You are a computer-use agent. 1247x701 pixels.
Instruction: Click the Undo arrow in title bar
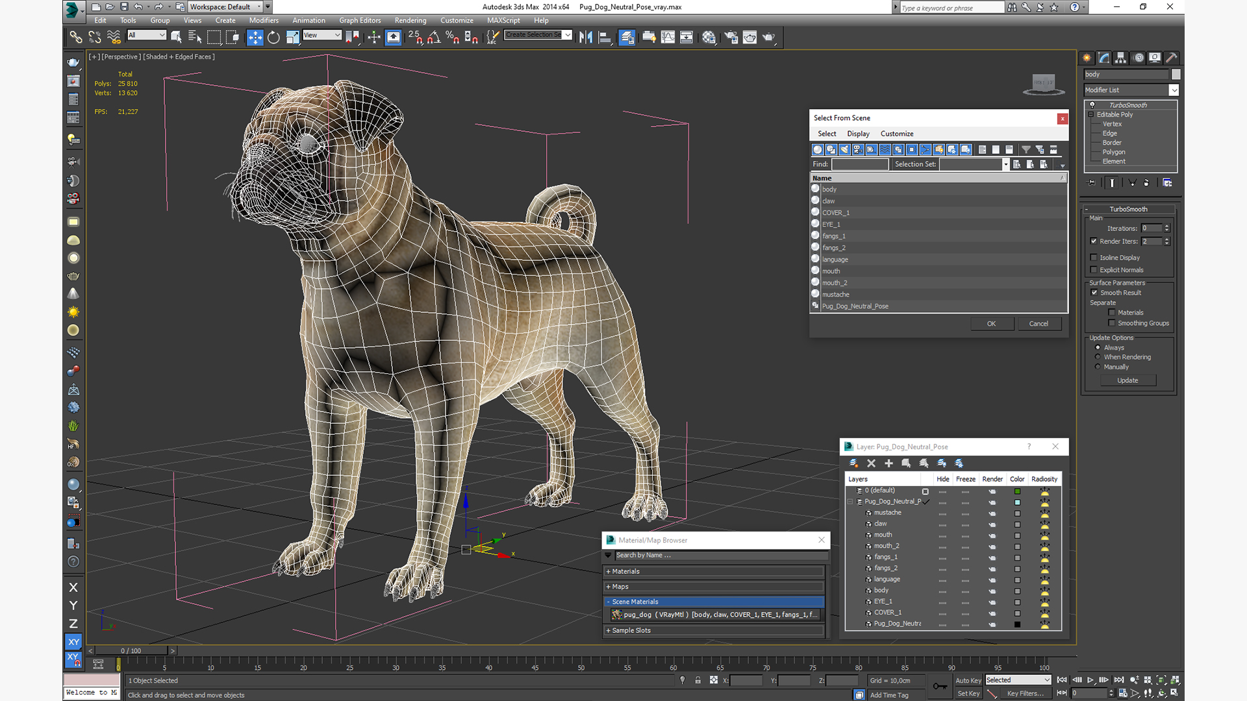[x=138, y=6]
